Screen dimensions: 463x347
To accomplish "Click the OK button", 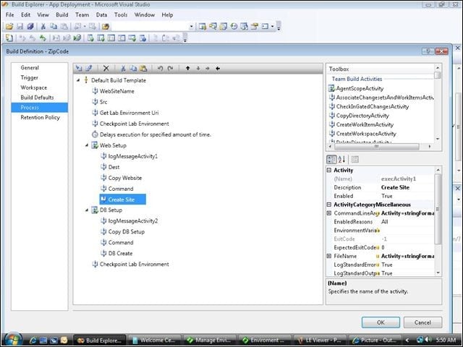I will [x=381, y=322].
